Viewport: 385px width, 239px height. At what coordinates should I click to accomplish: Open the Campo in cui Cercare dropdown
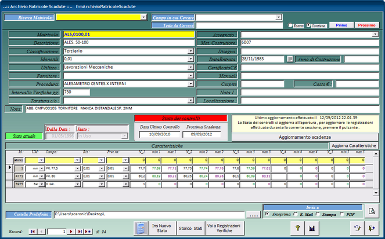coord(278,17)
